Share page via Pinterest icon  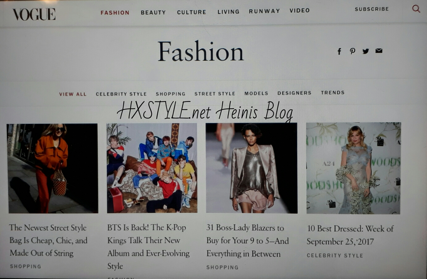353,51
